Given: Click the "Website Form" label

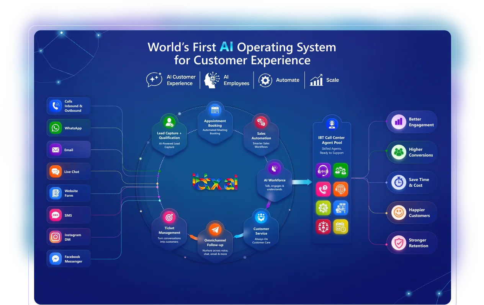Looking at the screenshot, I should coord(71,193).
